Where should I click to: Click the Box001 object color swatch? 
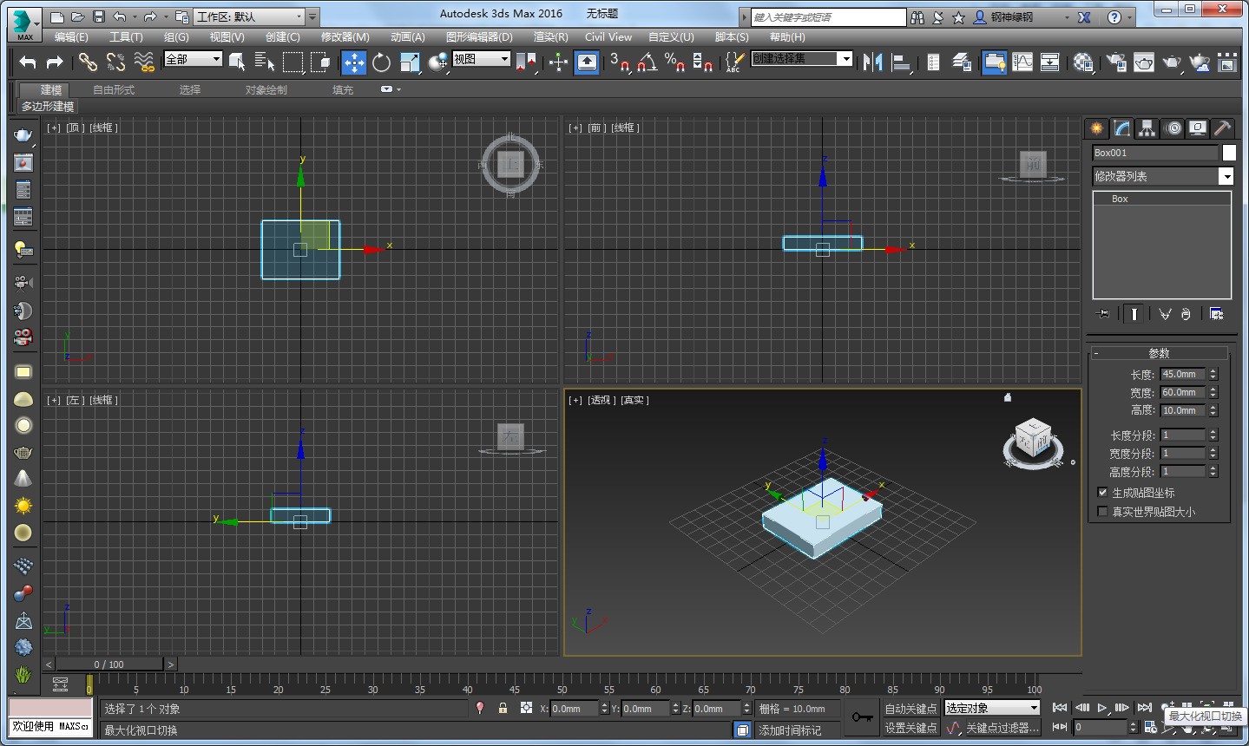click(1229, 153)
